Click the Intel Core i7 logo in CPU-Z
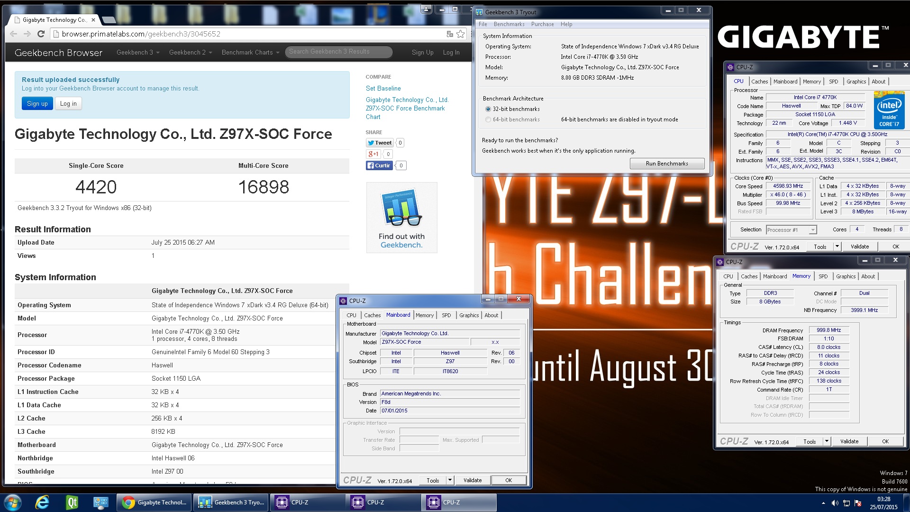 (889, 110)
